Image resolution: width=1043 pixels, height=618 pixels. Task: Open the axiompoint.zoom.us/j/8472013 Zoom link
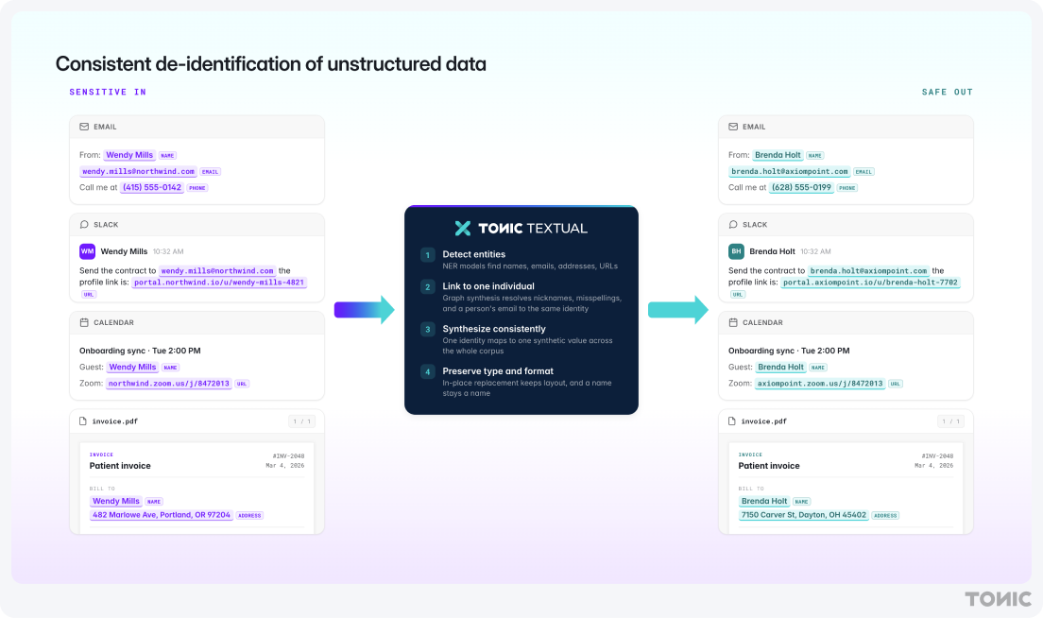pyautogui.click(x=820, y=384)
